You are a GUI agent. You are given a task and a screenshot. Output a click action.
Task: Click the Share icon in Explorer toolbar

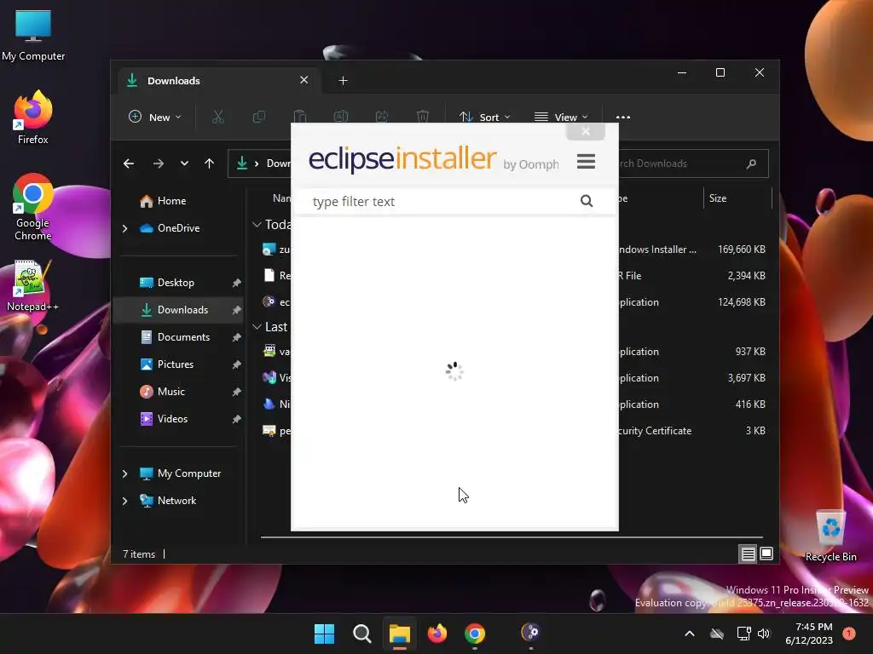pos(382,117)
